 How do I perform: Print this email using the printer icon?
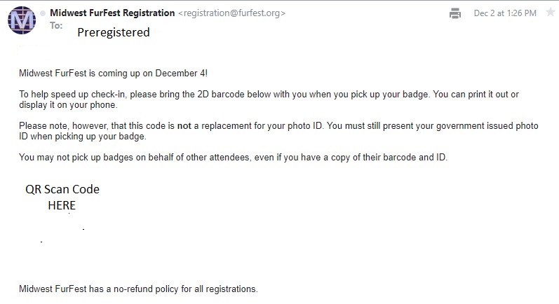point(455,13)
